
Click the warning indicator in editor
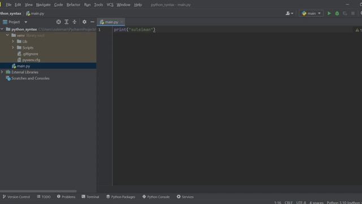(x=359, y=30)
